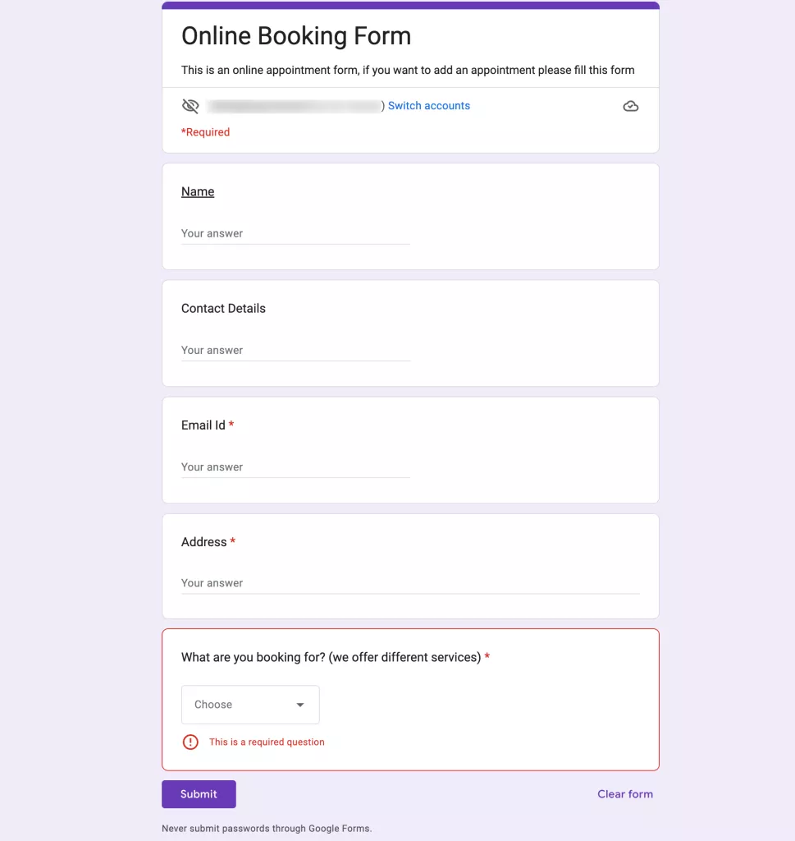
Task: Click the red required question error icon
Action: [190, 742]
